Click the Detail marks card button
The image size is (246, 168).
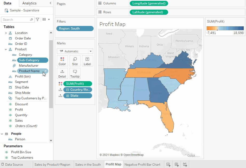[62, 73]
